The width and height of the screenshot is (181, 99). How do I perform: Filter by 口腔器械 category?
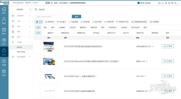pos(154,22)
